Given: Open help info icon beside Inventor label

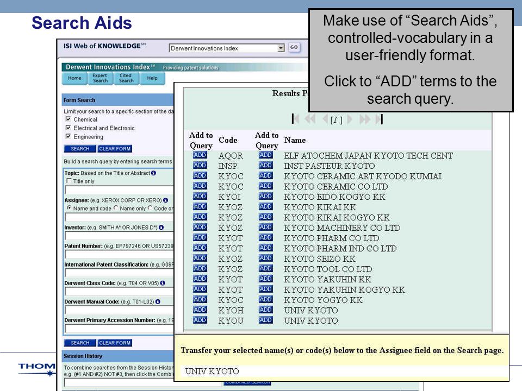Looking at the screenshot, I should (161, 228).
